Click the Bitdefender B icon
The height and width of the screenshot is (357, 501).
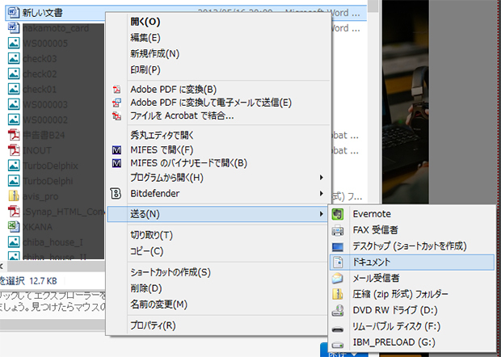coord(116,194)
